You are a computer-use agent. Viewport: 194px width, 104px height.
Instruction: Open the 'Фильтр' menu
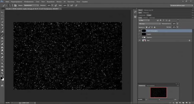tap(59, 2)
